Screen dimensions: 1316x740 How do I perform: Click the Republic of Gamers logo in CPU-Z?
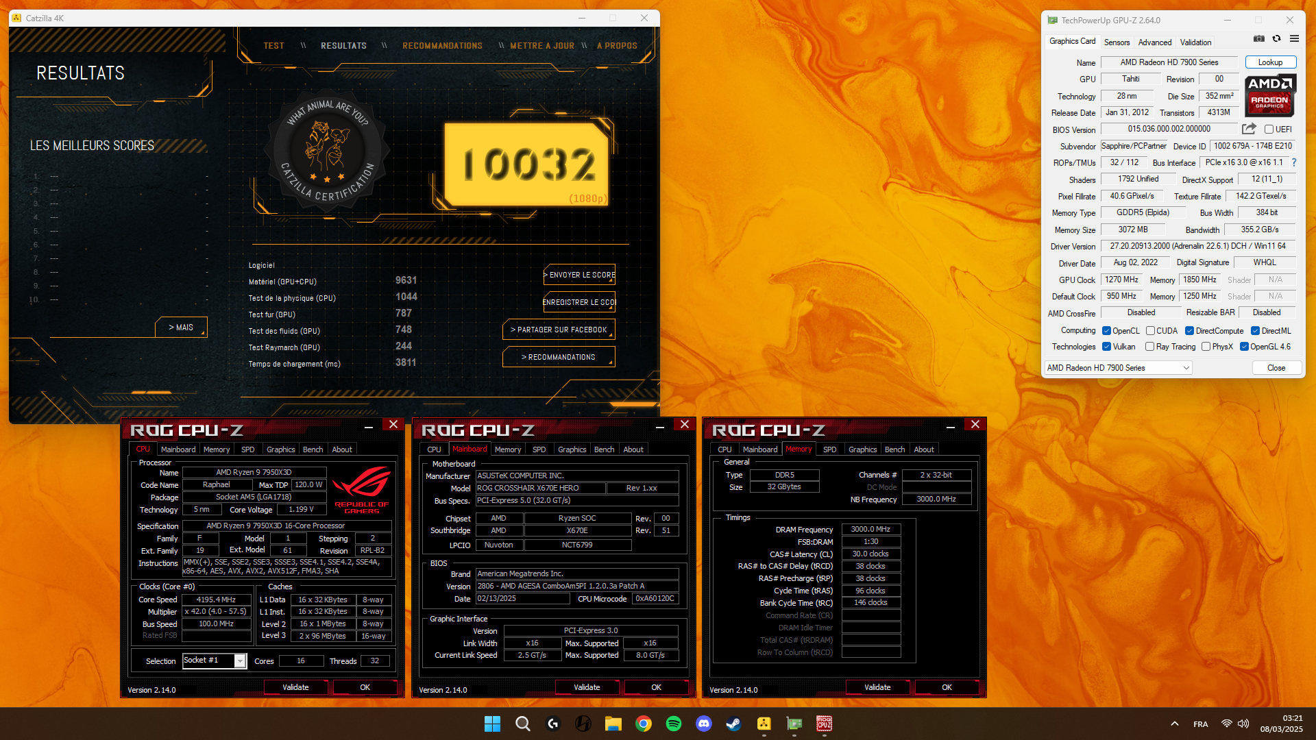tap(362, 489)
